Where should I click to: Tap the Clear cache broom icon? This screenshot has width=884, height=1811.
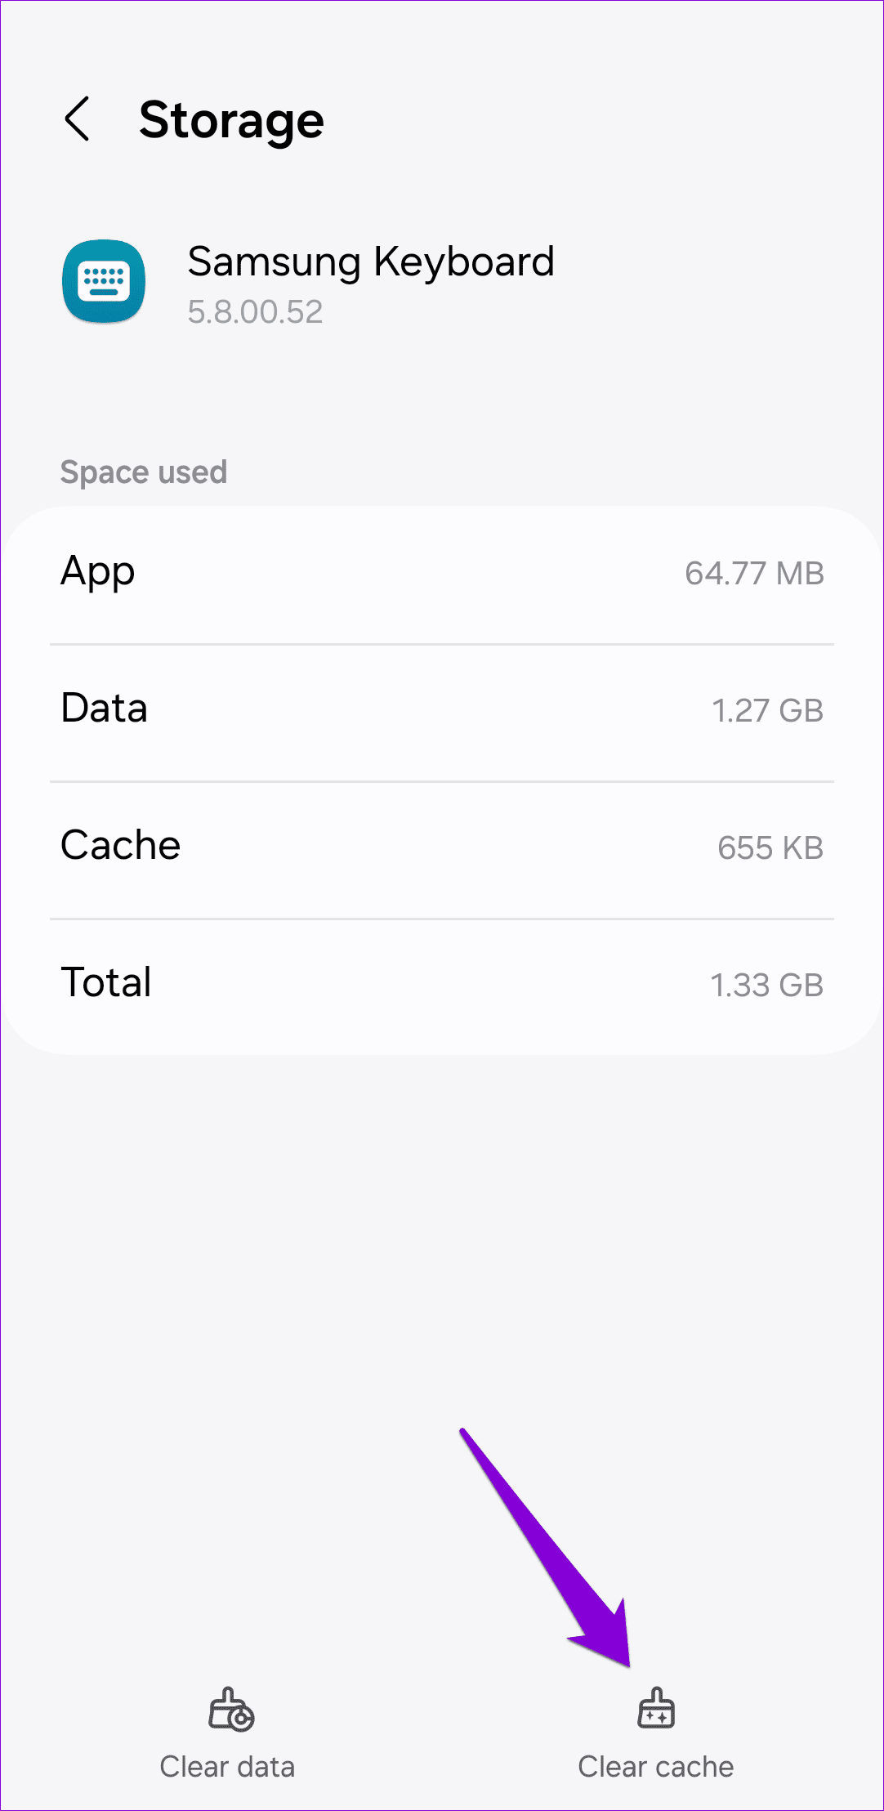[x=656, y=1708]
